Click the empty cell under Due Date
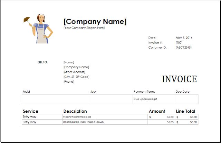Viewport: 221px width, 143px height. pyautogui.click(x=186, y=99)
